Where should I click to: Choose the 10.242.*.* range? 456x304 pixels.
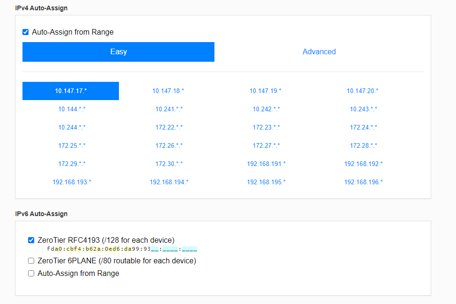coord(266,109)
